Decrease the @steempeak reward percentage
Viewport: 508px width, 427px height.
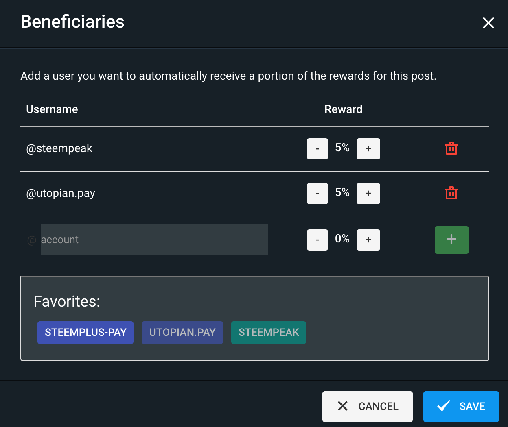click(317, 149)
